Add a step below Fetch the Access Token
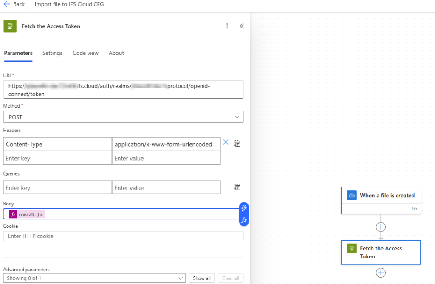This screenshot has height=284, width=435. click(381, 273)
